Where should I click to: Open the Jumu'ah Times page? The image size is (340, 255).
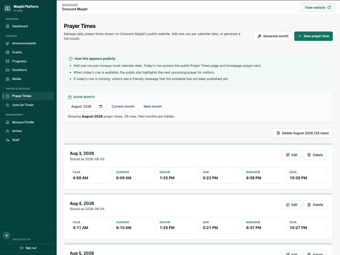tap(28, 105)
